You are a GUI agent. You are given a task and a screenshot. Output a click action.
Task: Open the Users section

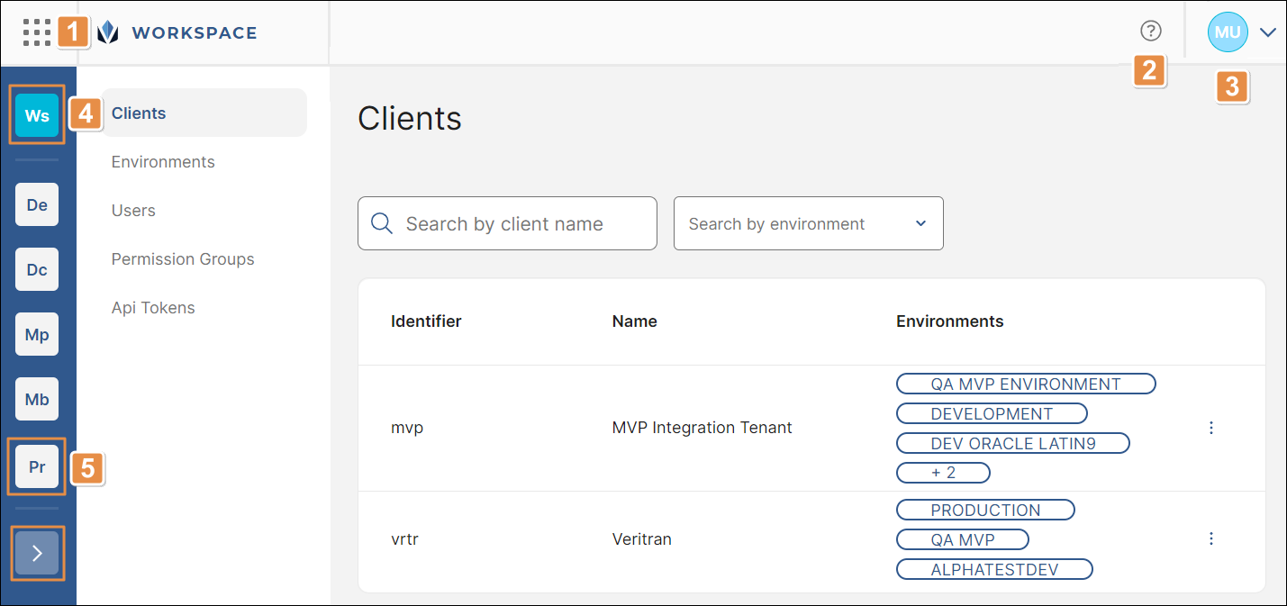tap(133, 211)
